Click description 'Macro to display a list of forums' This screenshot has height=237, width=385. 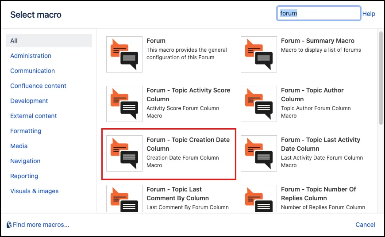click(321, 50)
